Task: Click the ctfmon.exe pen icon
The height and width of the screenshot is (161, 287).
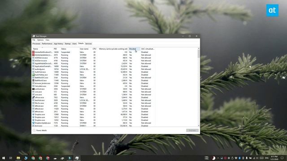Action: pos(33,97)
